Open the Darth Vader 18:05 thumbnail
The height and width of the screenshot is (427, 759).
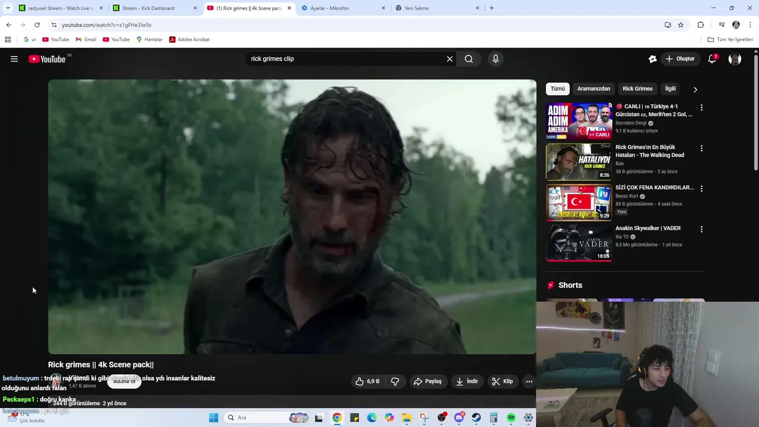click(x=579, y=243)
